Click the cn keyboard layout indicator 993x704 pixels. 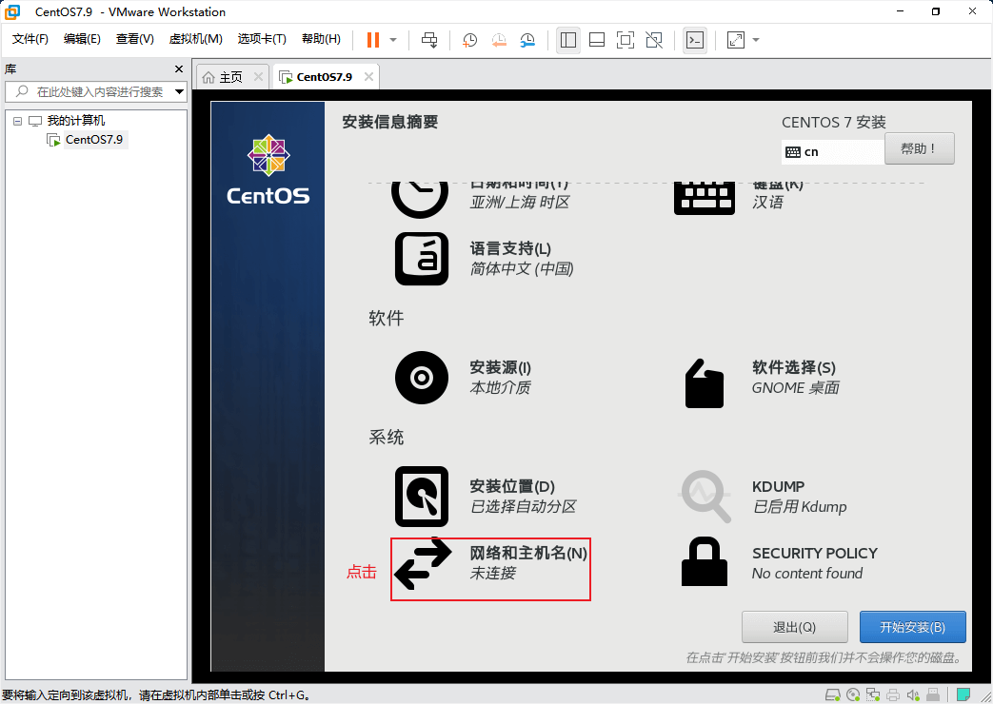click(x=832, y=152)
